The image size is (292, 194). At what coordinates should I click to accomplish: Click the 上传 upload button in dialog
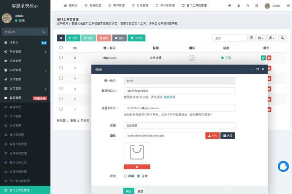point(213,136)
